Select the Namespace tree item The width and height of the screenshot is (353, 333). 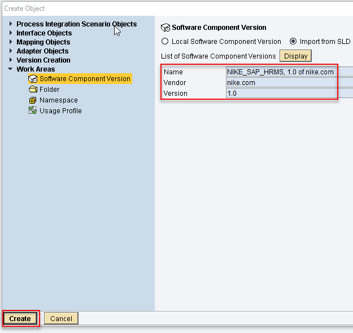tap(53, 100)
